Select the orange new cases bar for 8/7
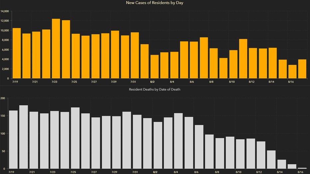The width and height of the screenshot is (310, 174). [204, 58]
